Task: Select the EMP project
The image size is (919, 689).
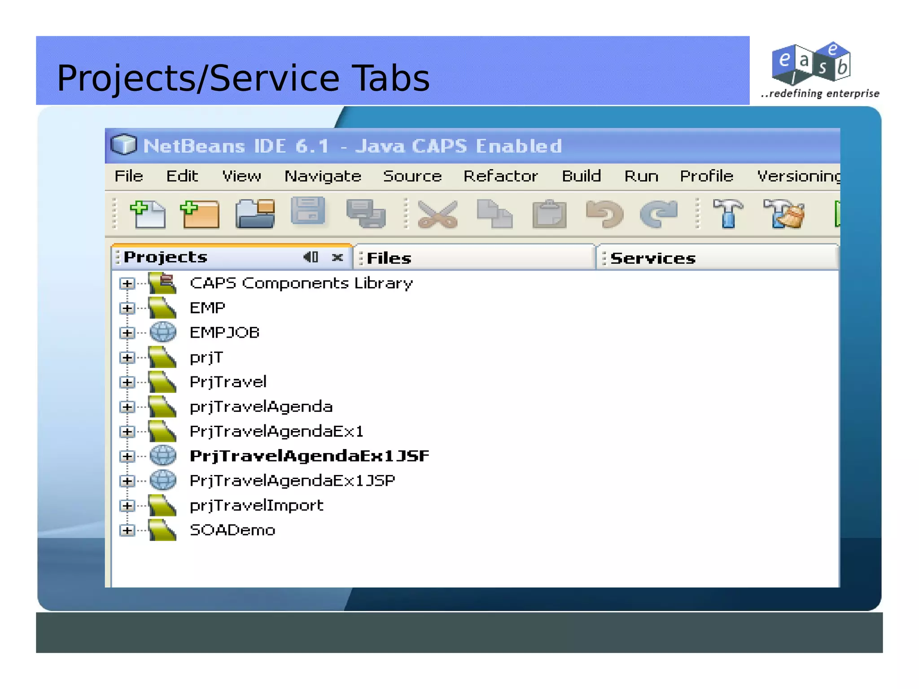Action: coord(207,308)
